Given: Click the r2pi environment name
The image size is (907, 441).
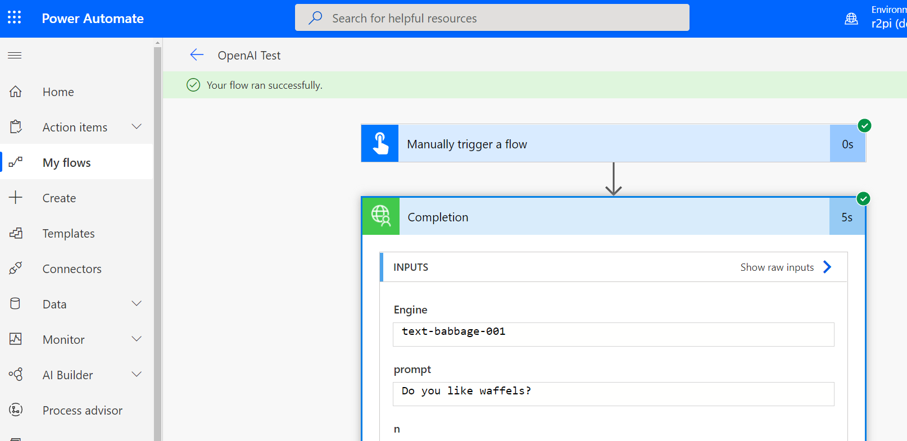Looking at the screenshot, I should tap(888, 24).
